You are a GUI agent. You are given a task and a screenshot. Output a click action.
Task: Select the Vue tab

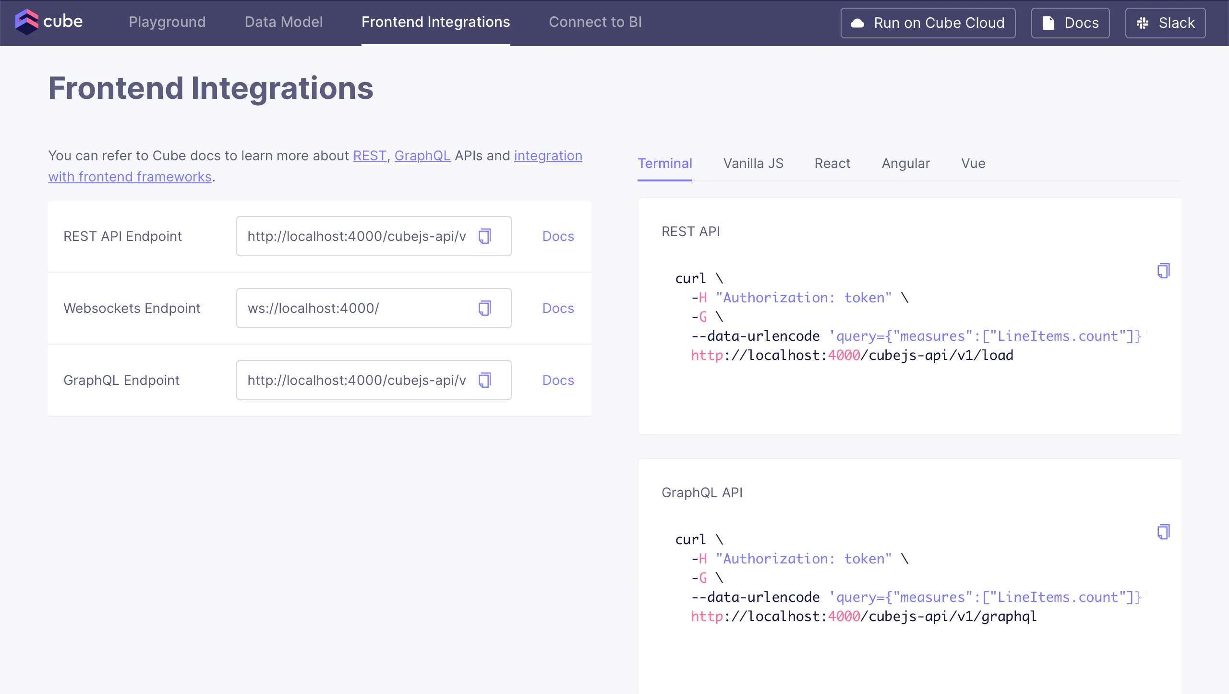pyautogui.click(x=973, y=164)
